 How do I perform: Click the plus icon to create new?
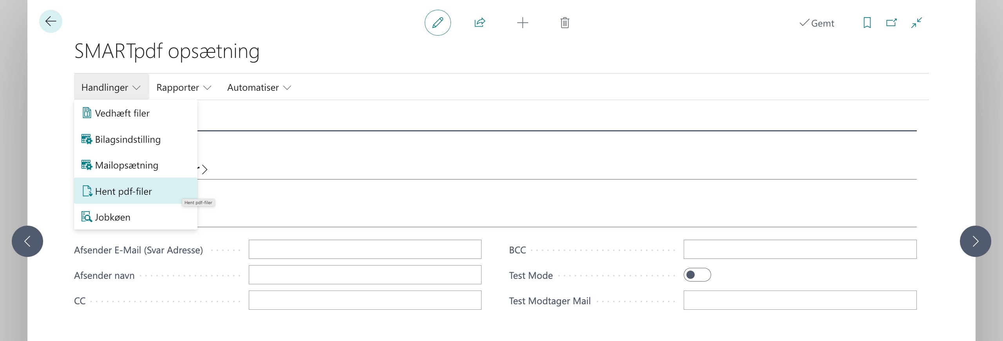522,23
